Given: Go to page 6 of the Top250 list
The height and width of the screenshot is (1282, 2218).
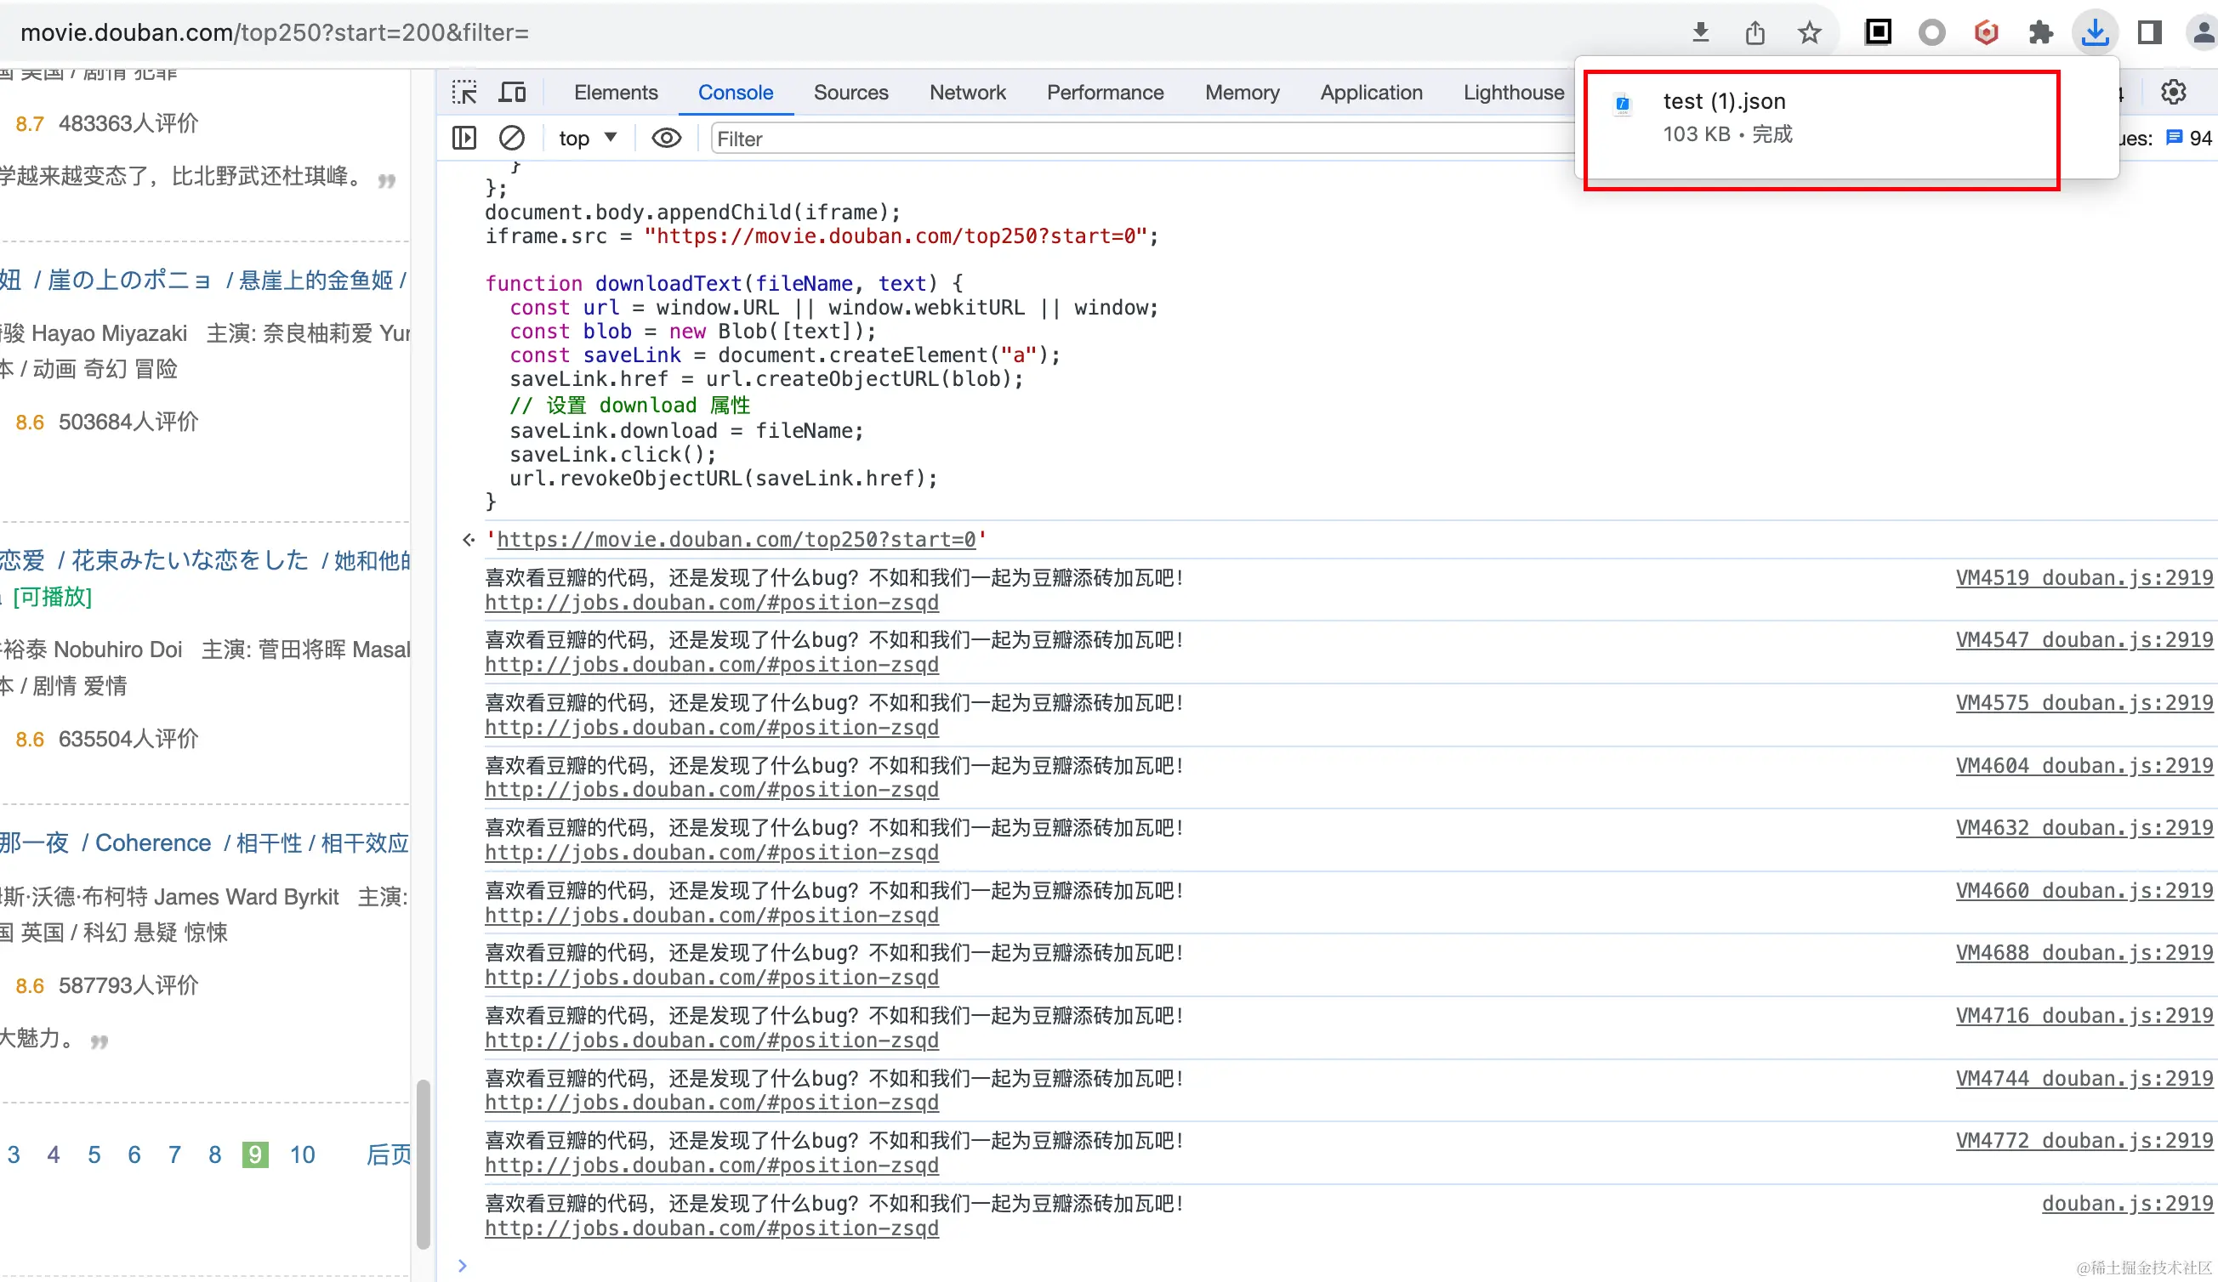Looking at the screenshot, I should 134,1154.
